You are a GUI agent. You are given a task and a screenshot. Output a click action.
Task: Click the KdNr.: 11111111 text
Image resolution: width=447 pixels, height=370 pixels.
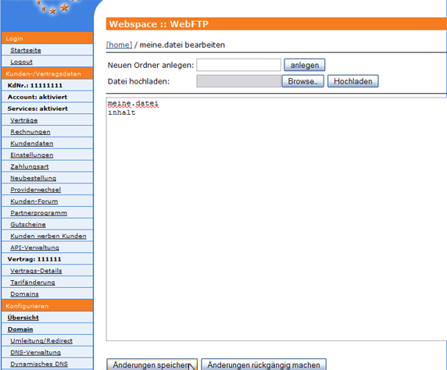pos(35,85)
